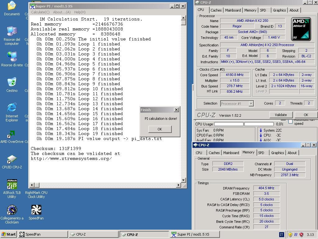Click Super PI / mod1.5 XS taskbar button
The height and width of the screenshot is (239, 318).
pyautogui.click(x=195, y=234)
